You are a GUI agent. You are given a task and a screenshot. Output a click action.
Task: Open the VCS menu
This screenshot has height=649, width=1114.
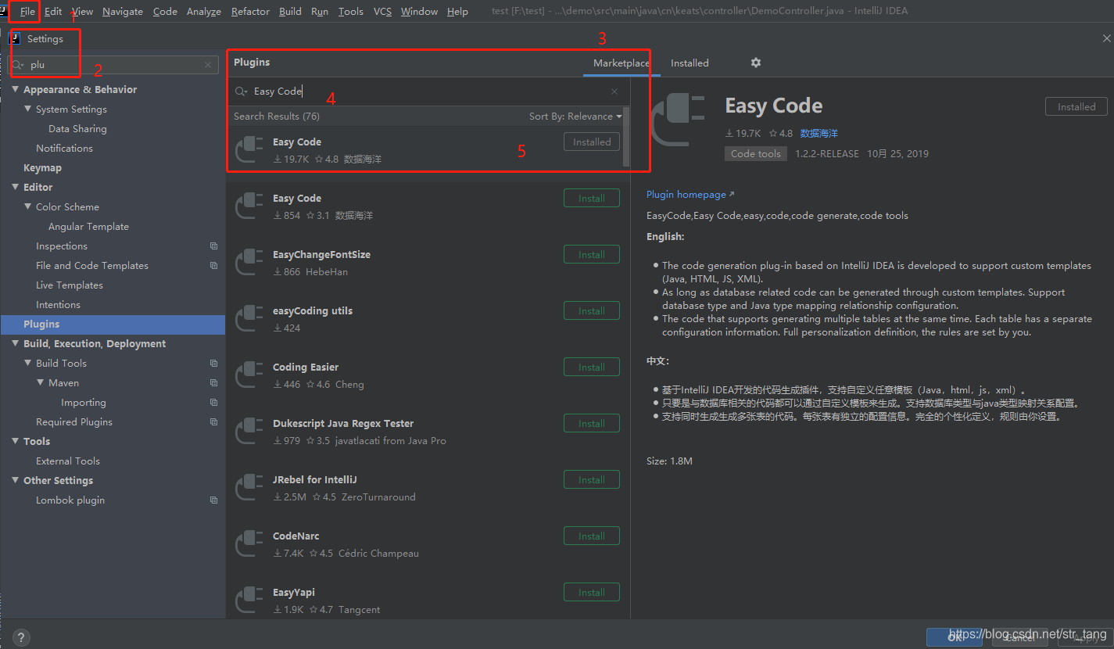pyautogui.click(x=382, y=12)
